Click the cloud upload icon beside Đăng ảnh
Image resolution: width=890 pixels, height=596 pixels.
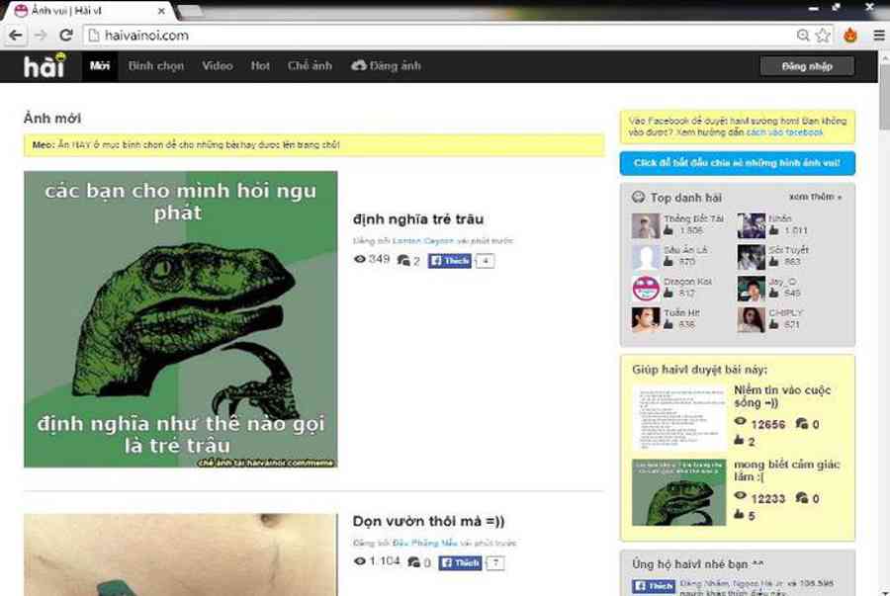tap(358, 66)
